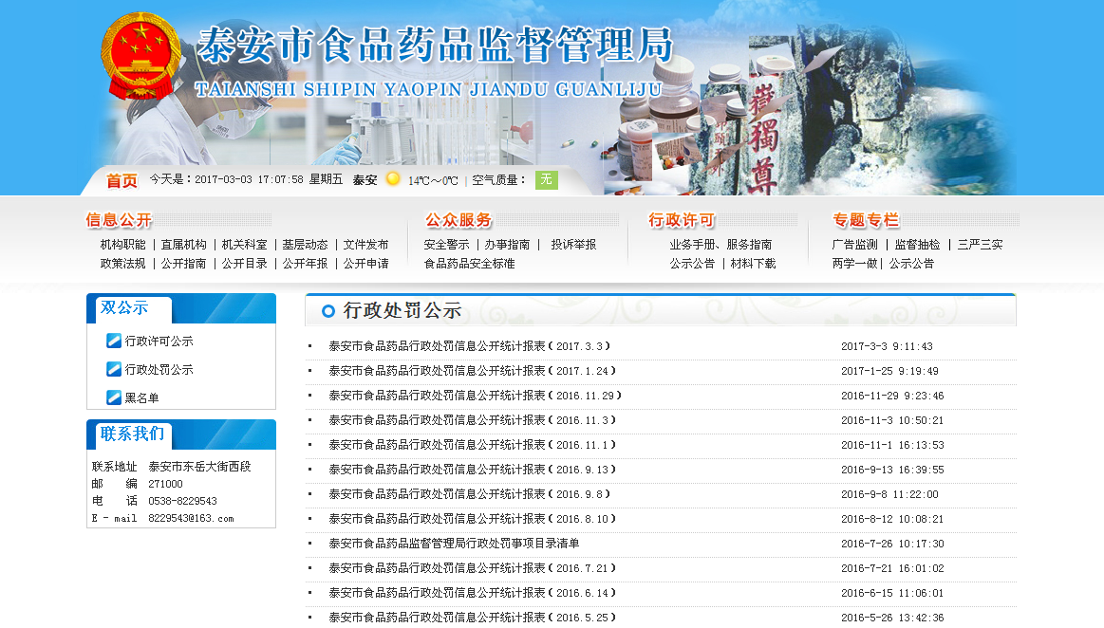The height and width of the screenshot is (628, 1104).
Task: Select the 信息公开 section header
Action: (117, 220)
